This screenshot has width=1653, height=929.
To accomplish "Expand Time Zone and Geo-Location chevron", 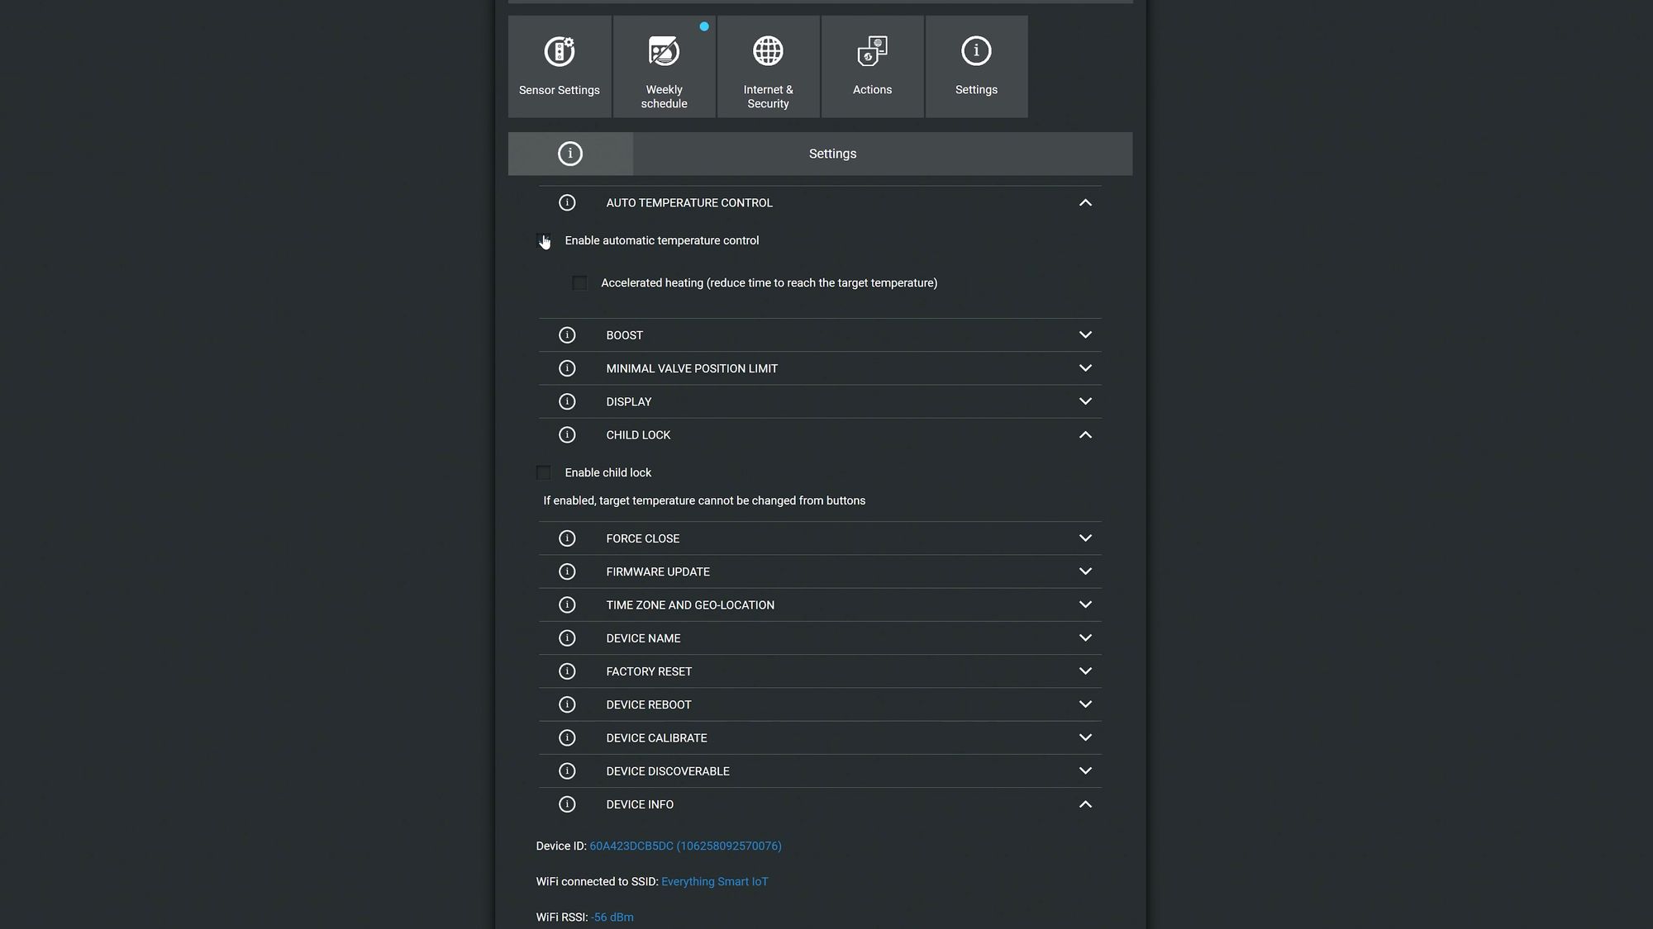I will [1085, 604].
